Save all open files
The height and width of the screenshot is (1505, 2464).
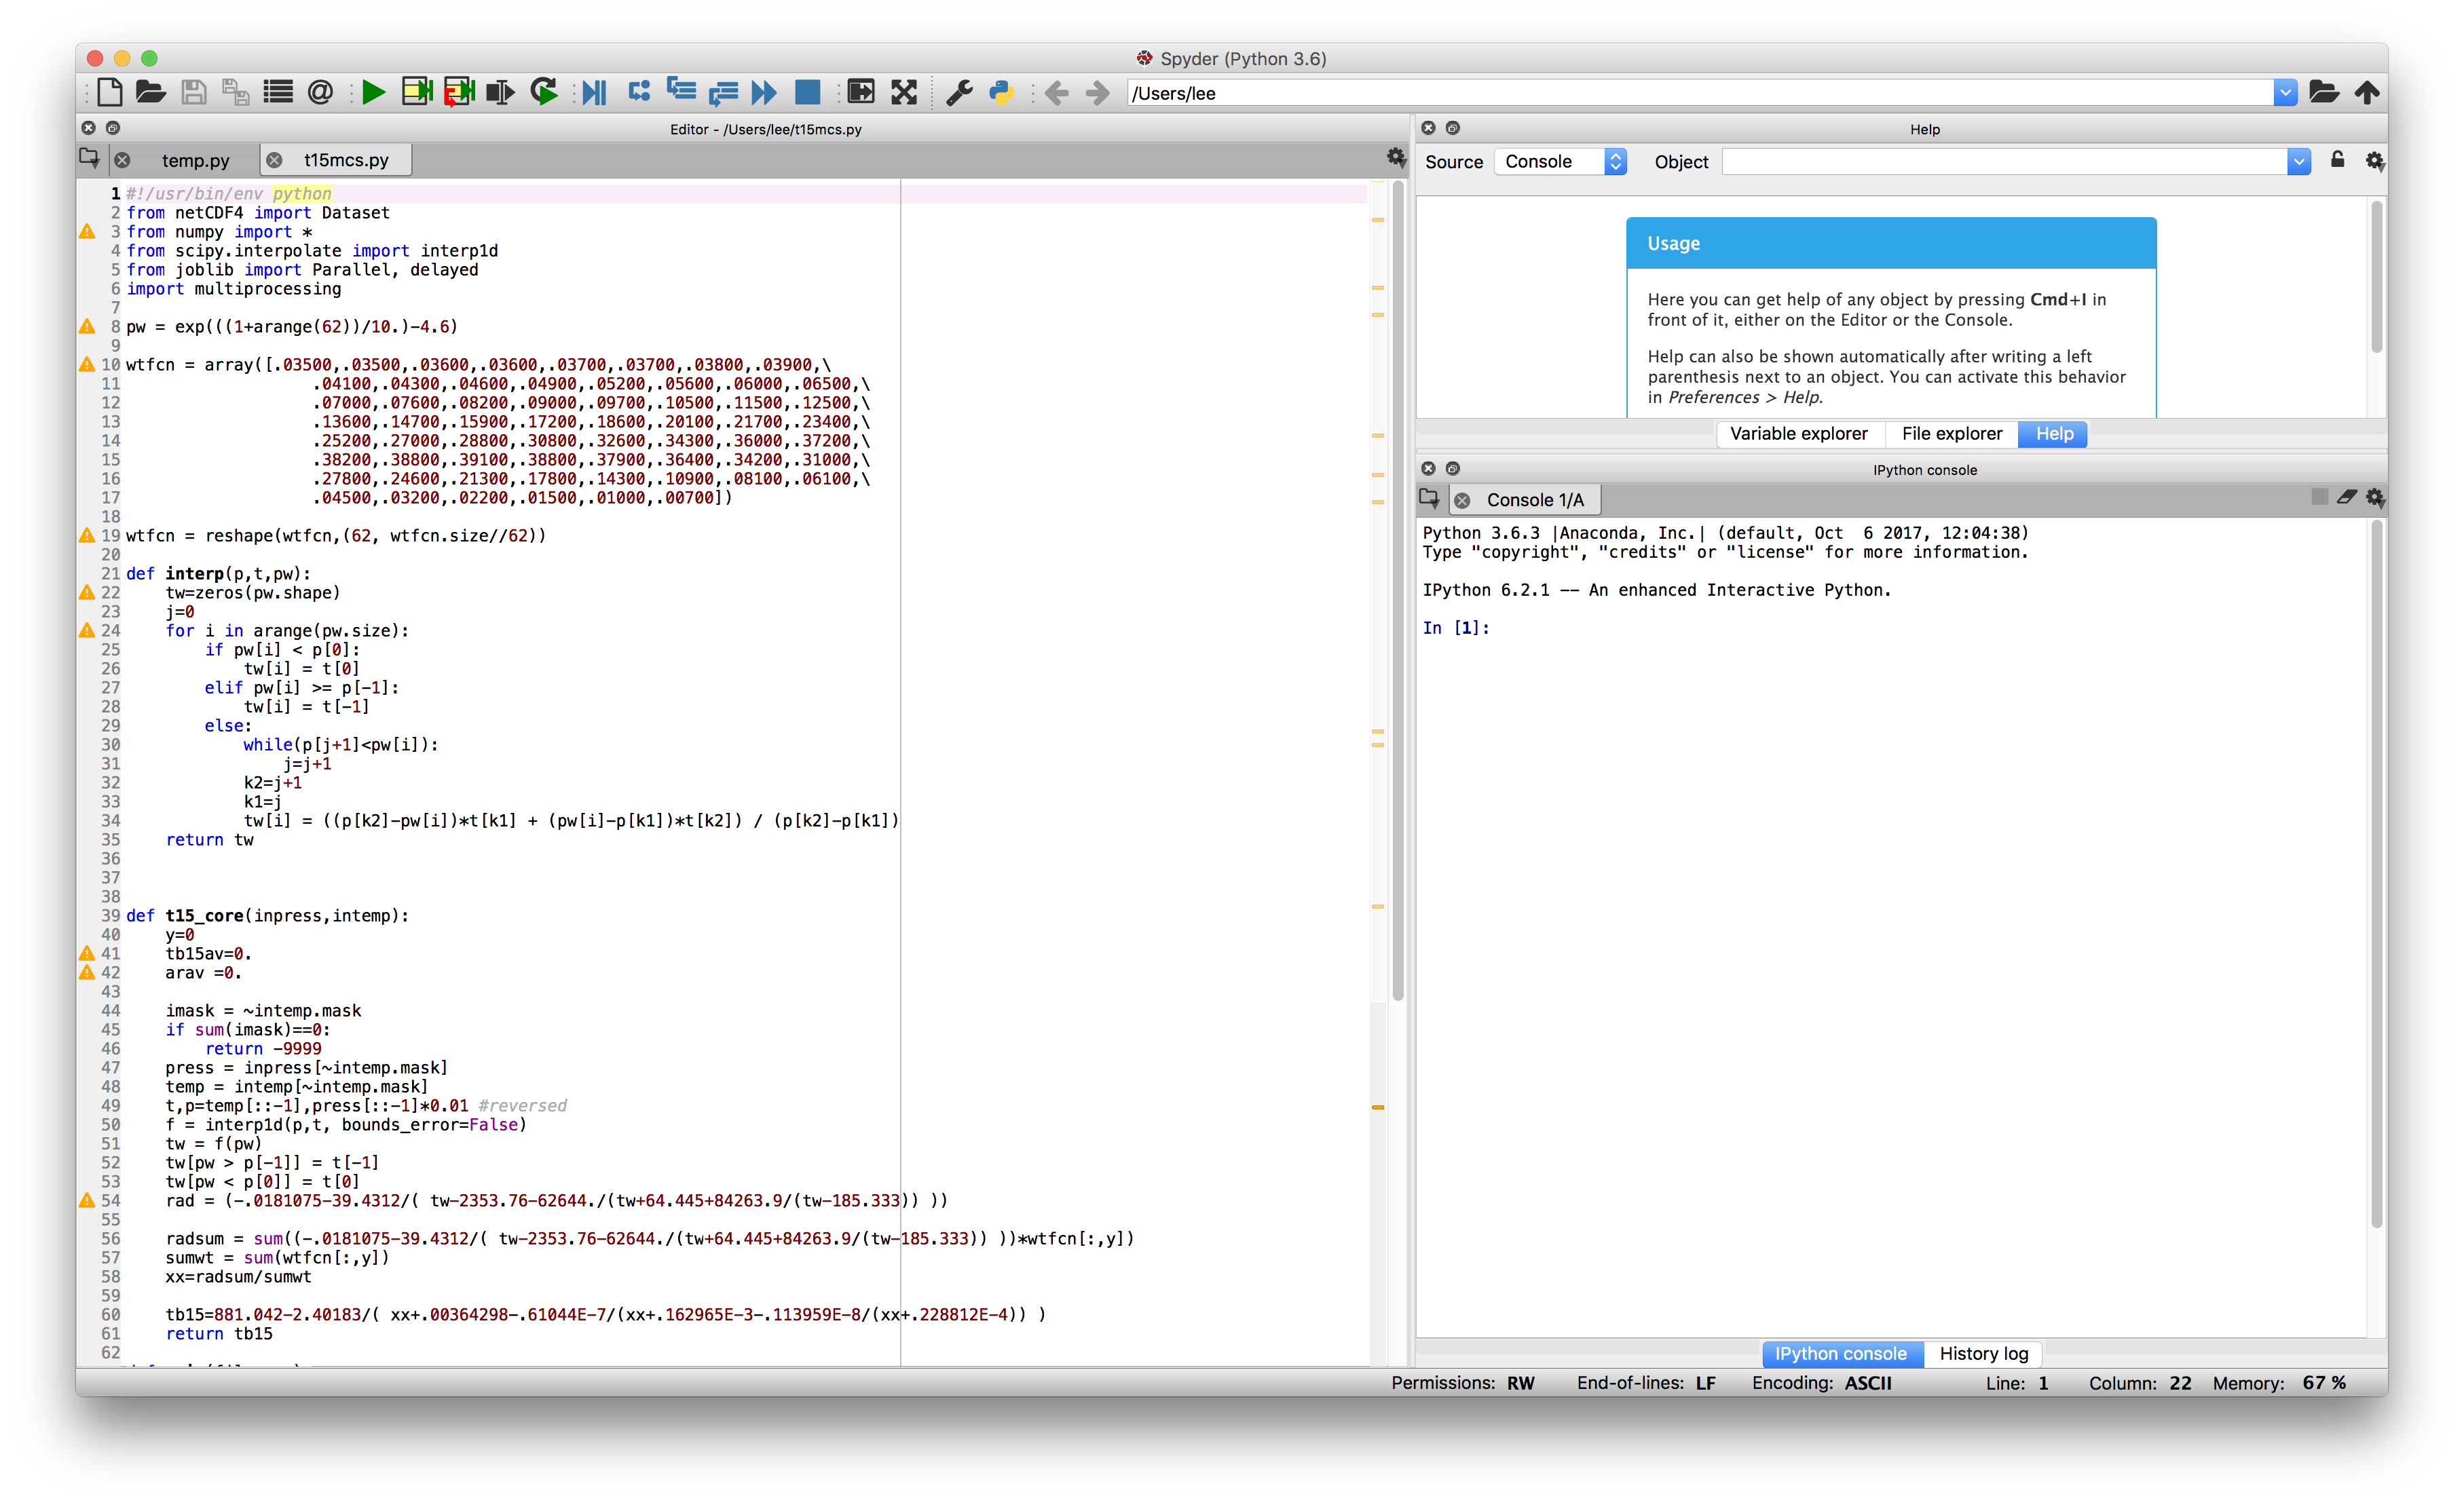click(235, 93)
